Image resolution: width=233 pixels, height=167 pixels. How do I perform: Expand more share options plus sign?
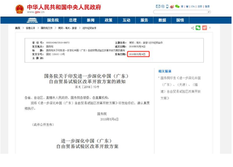210,28
